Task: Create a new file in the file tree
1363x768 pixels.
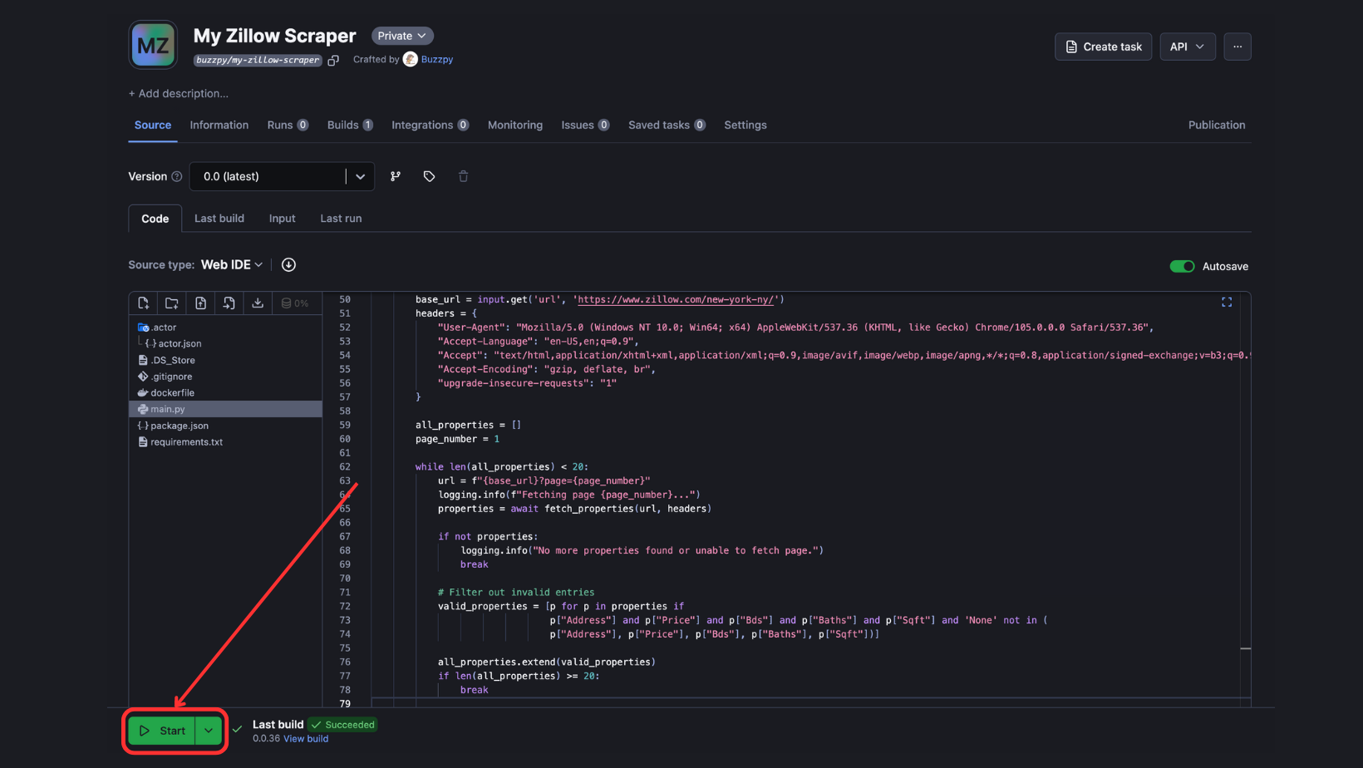Action: 142,303
